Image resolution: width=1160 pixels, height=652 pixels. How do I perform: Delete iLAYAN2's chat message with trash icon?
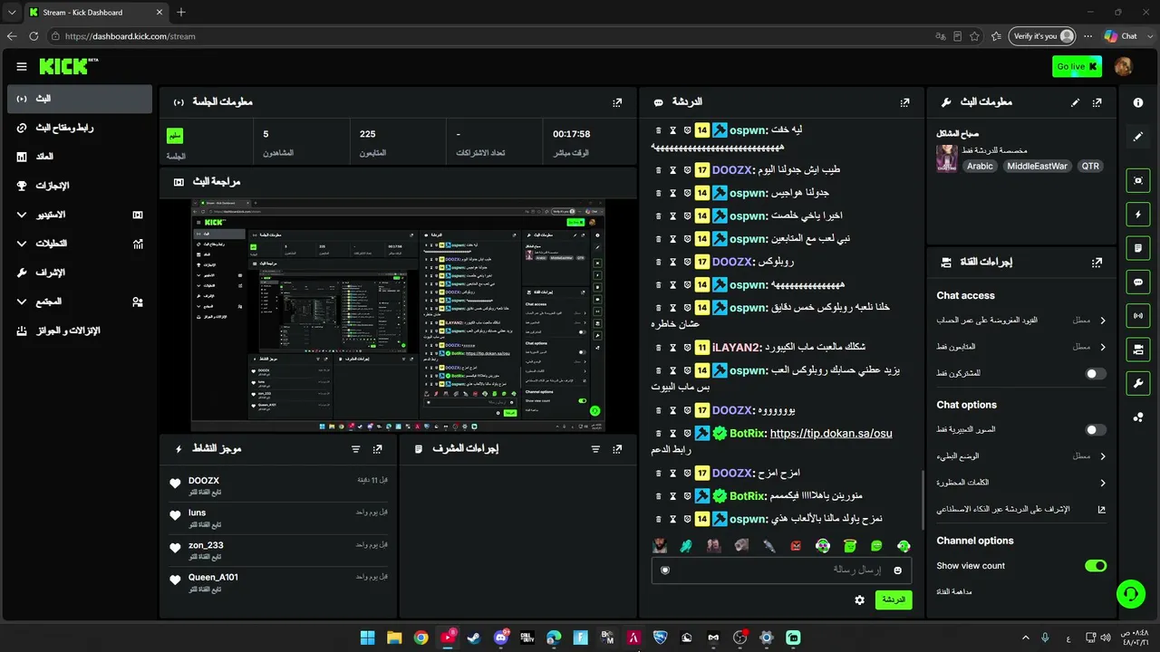[x=659, y=348]
